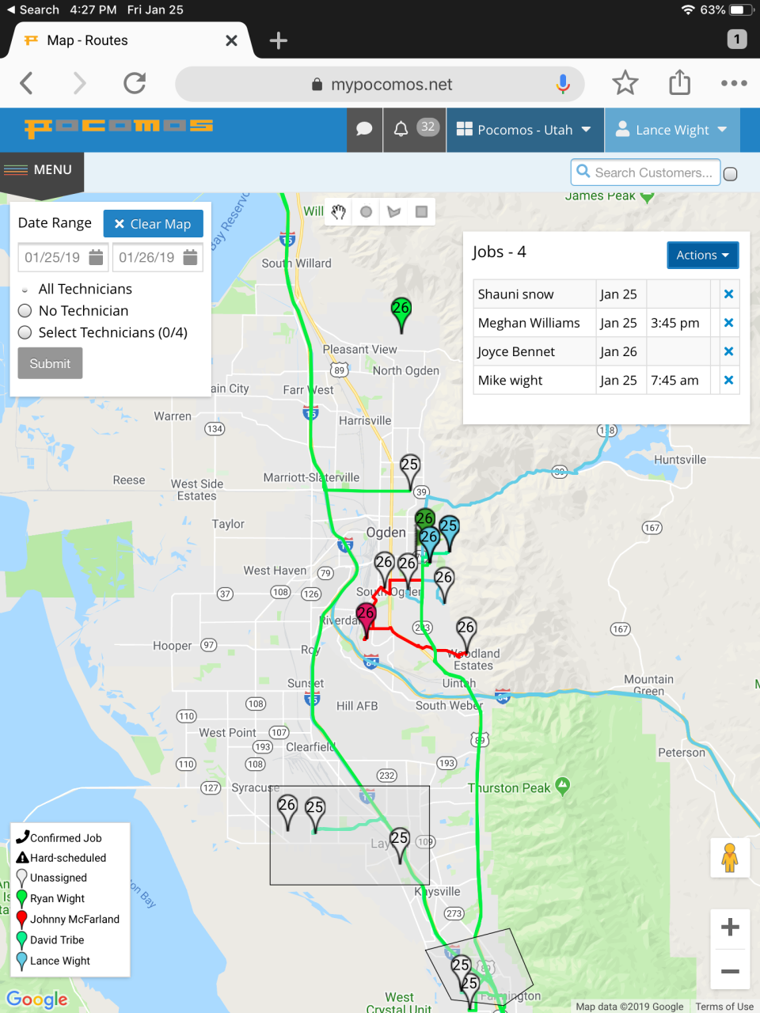Return to Search app via status bar

click(33, 9)
